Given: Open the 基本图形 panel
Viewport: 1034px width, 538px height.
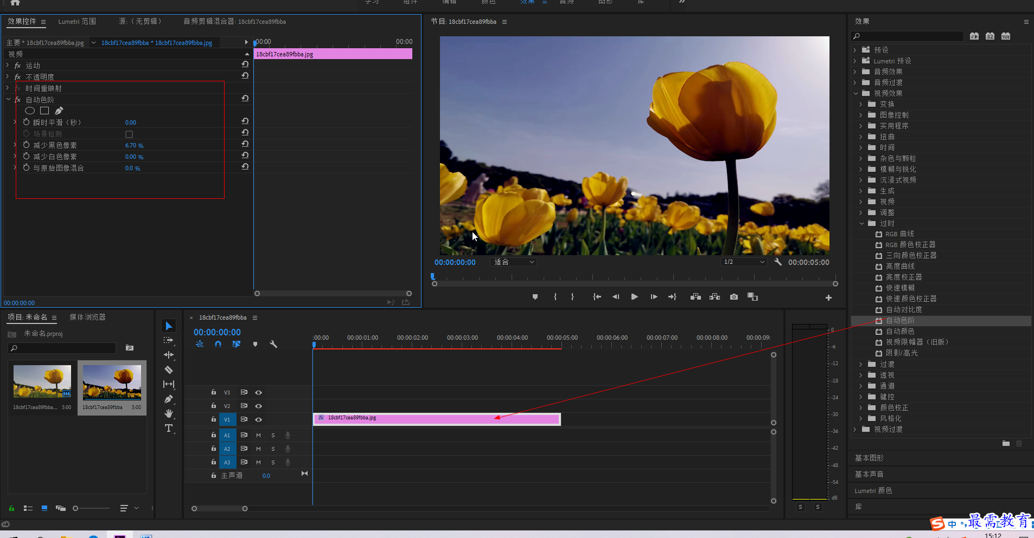Looking at the screenshot, I should [869, 458].
